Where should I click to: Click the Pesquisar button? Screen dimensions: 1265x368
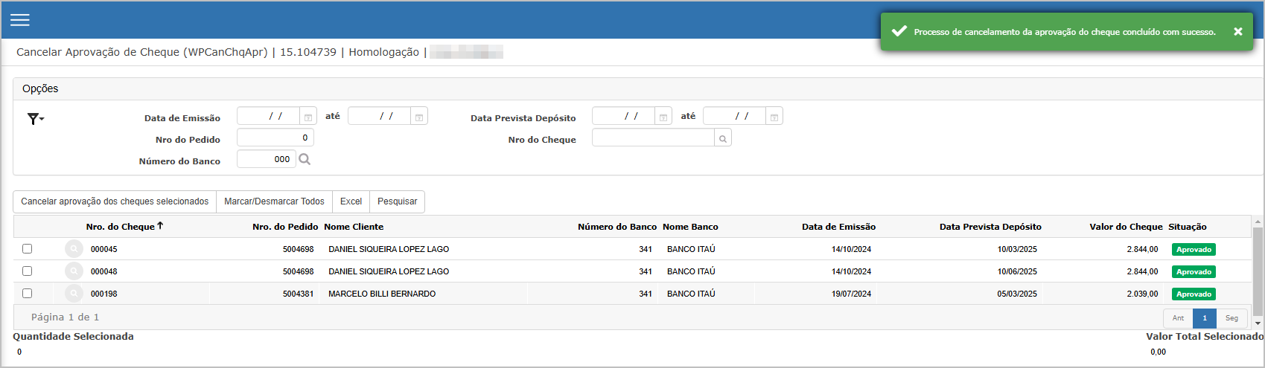[397, 201]
